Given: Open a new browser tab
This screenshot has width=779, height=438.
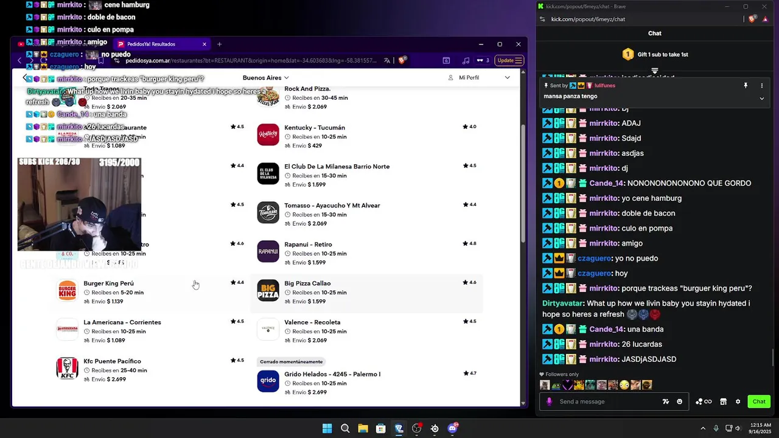Looking at the screenshot, I should tap(219, 44).
